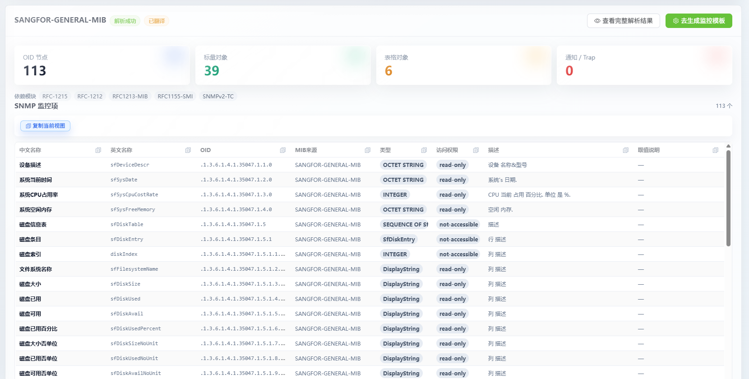Click the description 空闲 内存.
Image resolution: width=749 pixels, height=379 pixels.
tap(500, 210)
